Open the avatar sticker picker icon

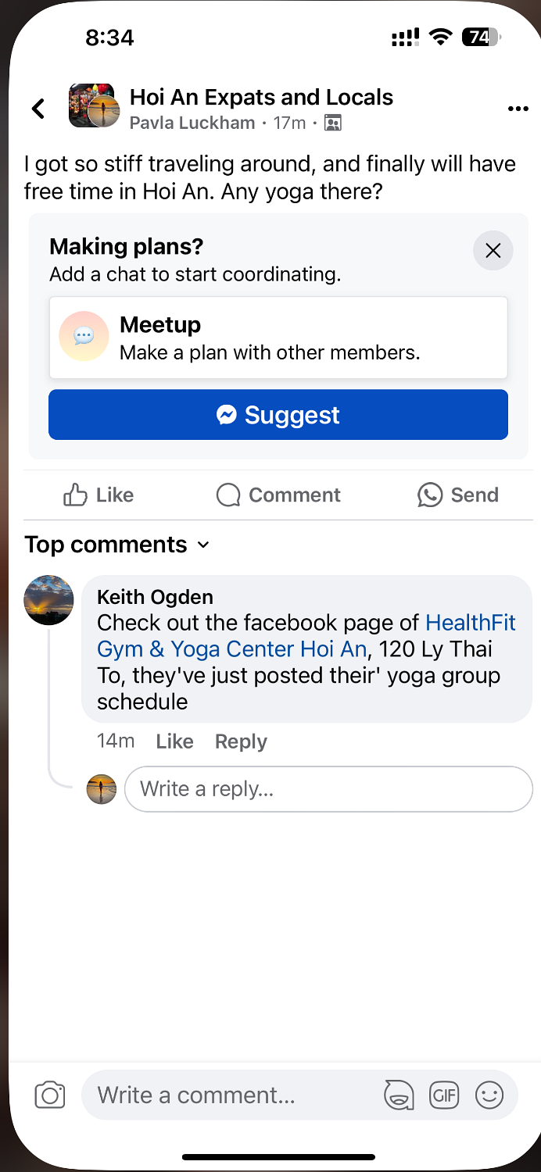(x=398, y=1095)
